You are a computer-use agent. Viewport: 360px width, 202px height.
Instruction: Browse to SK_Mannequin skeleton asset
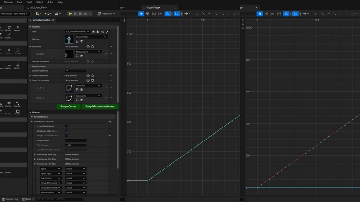(82, 41)
